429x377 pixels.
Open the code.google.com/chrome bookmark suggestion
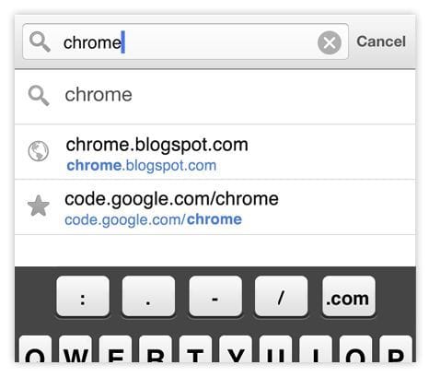[x=214, y=207]
